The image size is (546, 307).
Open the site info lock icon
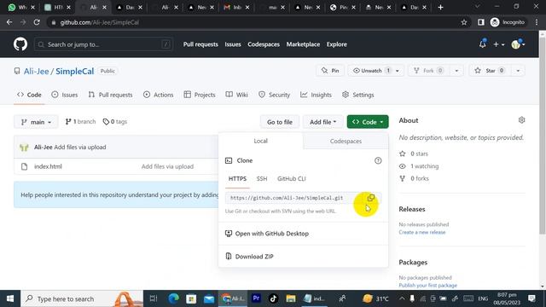pyautogui.click(x=53, y=22)
